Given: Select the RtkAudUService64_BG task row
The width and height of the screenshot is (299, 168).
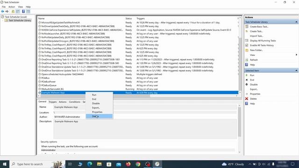Looking at the screenshot, I should (x=138, y=89).
